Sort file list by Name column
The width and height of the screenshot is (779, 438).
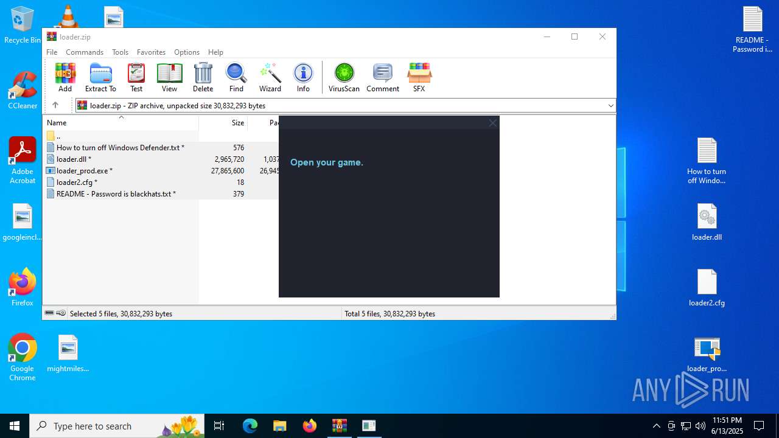(x=121, y=123)
